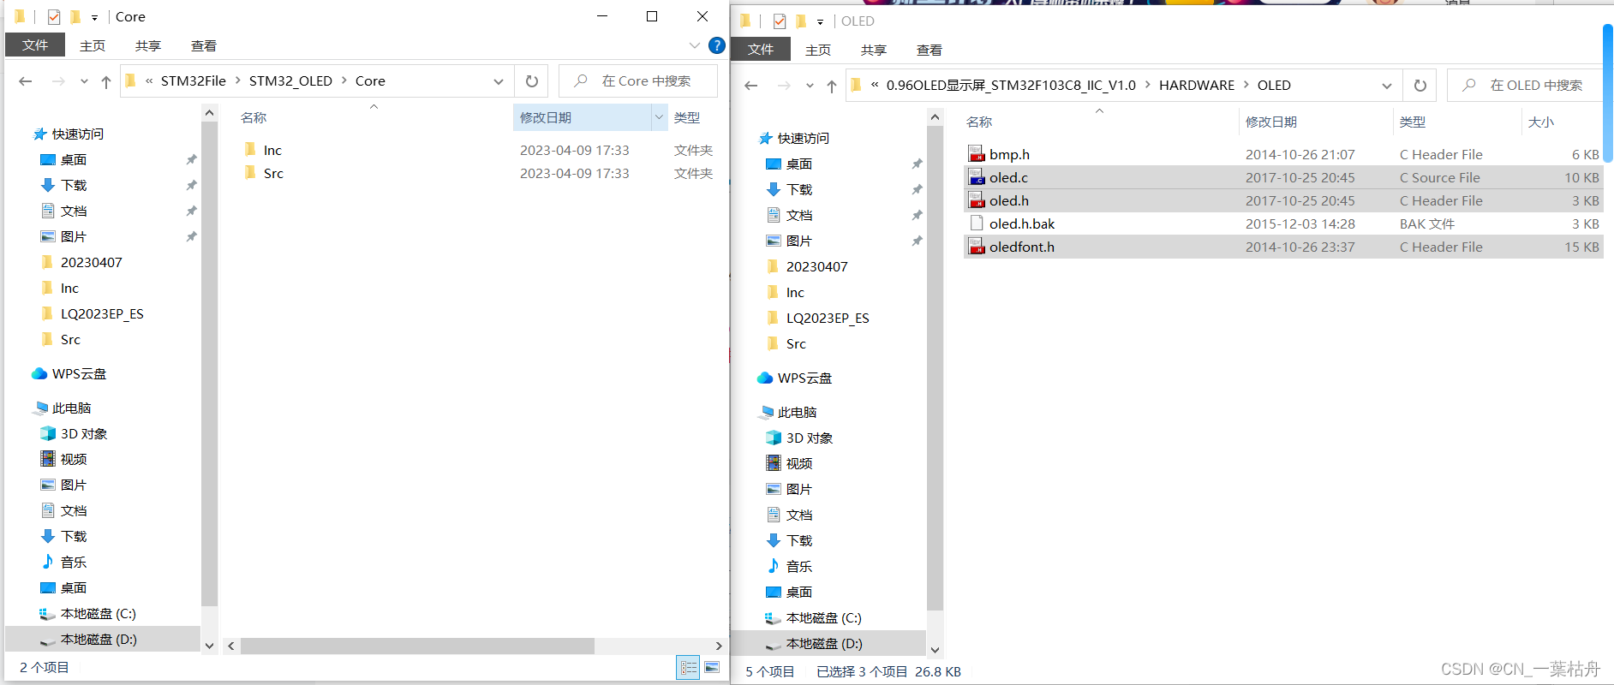Click STM32File breadcrumb in Core address bar

click(194, 80)
